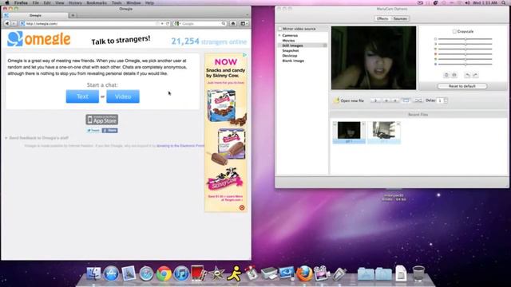Open AIM running man icon in dock
The image size is (511, 287).
click(234, 273)
